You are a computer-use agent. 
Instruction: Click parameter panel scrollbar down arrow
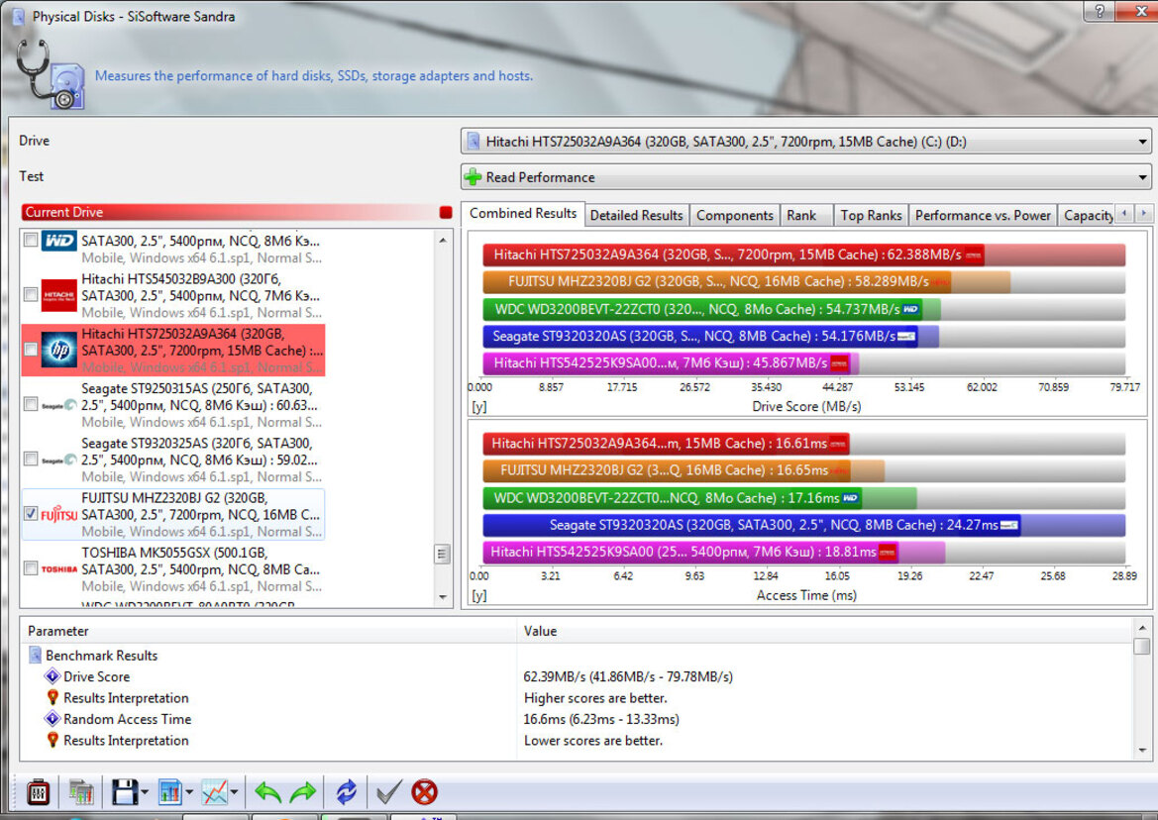pos(1142,751)
